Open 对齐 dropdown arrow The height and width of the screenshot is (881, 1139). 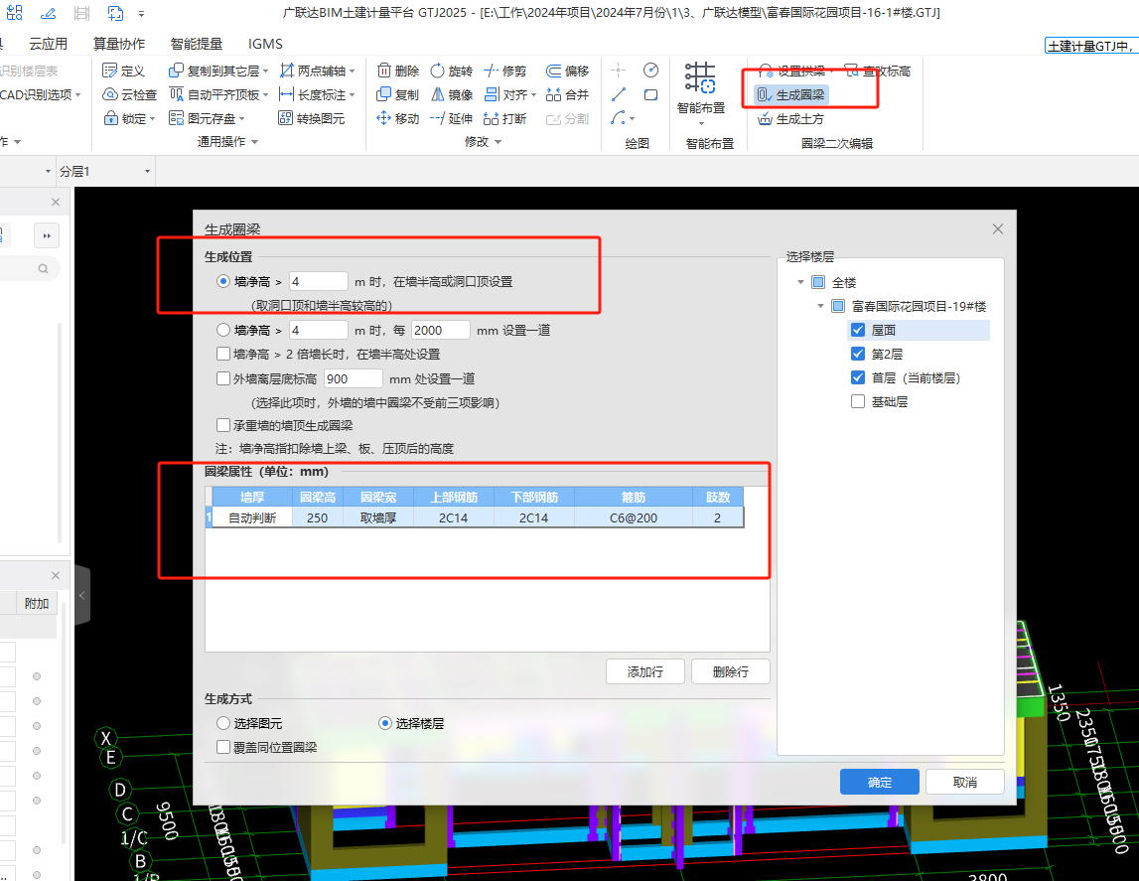tap(533, 95)
